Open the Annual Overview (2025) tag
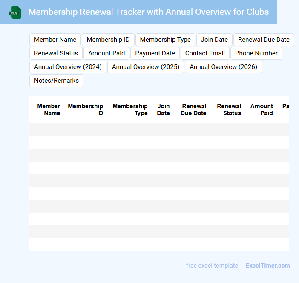Image resolution: width=299 pixels, height=283 pixels. coord(146,67)
